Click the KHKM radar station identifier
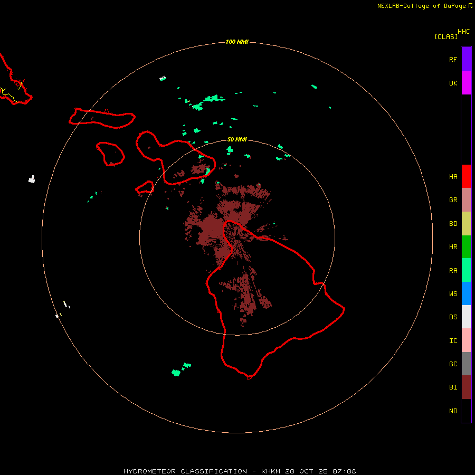The height and width of the screenshot is (475, 475). pos(271,471)
